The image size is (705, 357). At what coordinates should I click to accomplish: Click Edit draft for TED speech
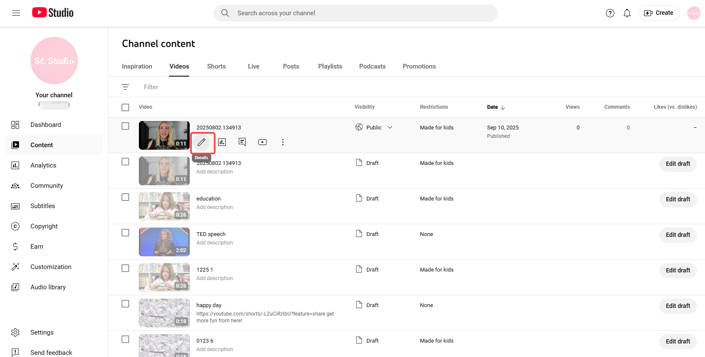[677, 235]
